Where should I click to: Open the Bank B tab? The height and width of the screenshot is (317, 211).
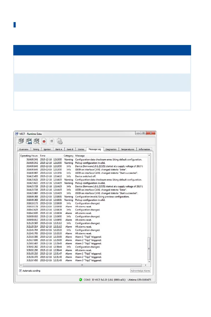(70, 149)
